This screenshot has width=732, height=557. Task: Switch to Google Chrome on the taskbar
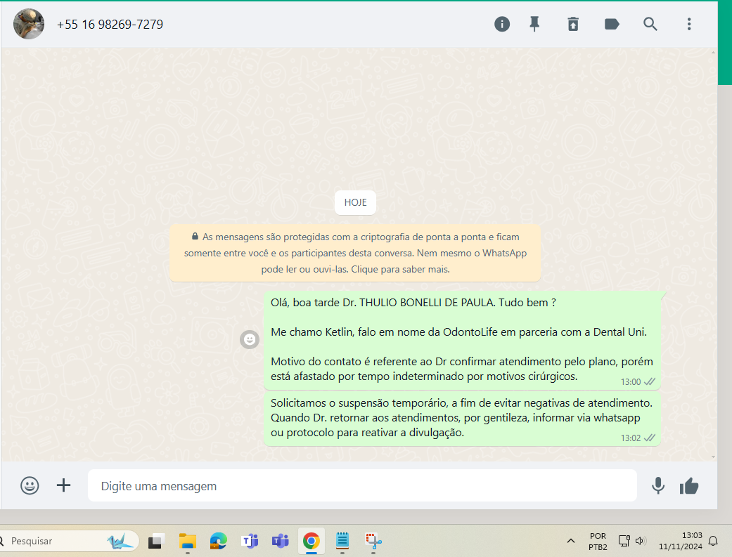[x=311, y=541]
